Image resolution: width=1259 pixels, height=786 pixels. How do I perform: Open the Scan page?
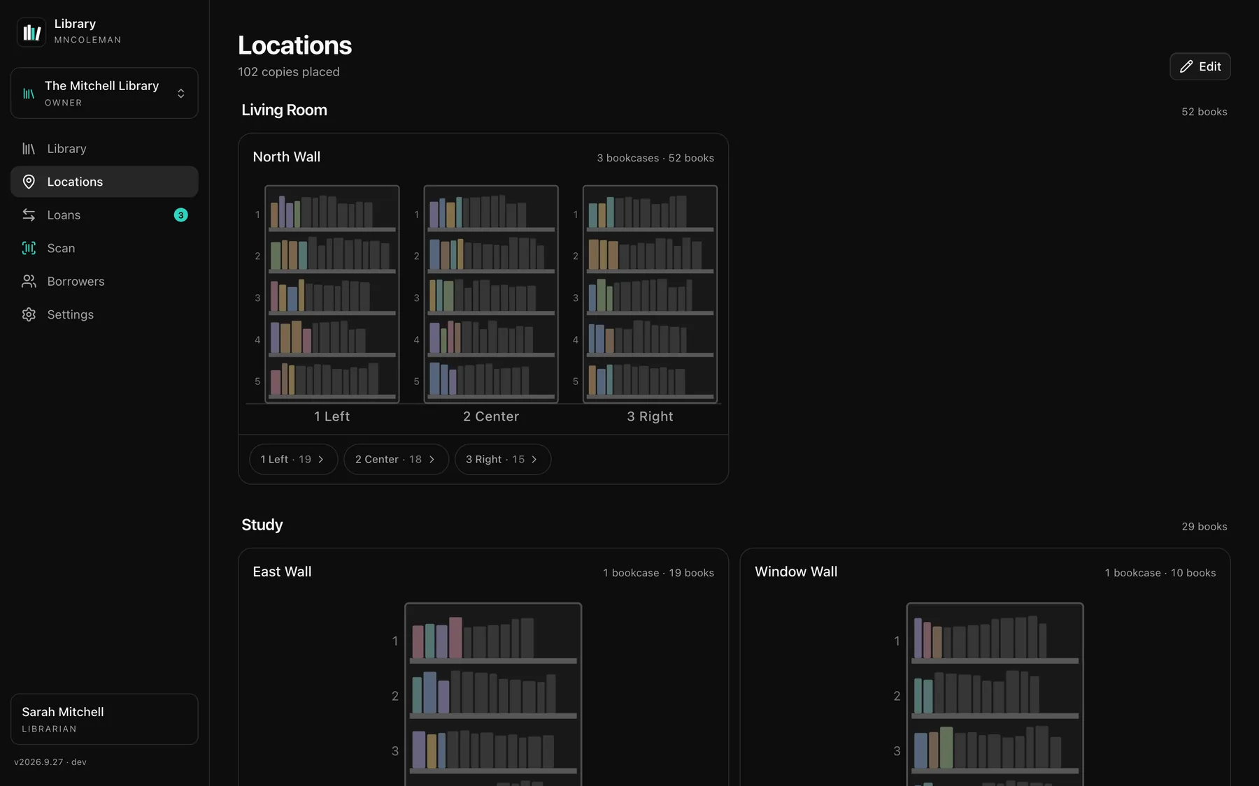(x=104, y=248)
